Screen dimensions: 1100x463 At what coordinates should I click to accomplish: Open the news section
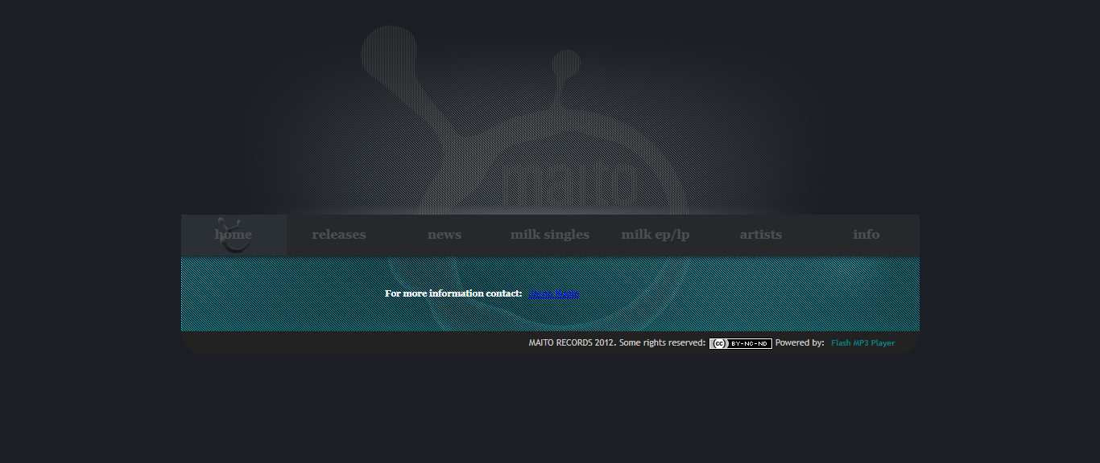tap(445, 235)
